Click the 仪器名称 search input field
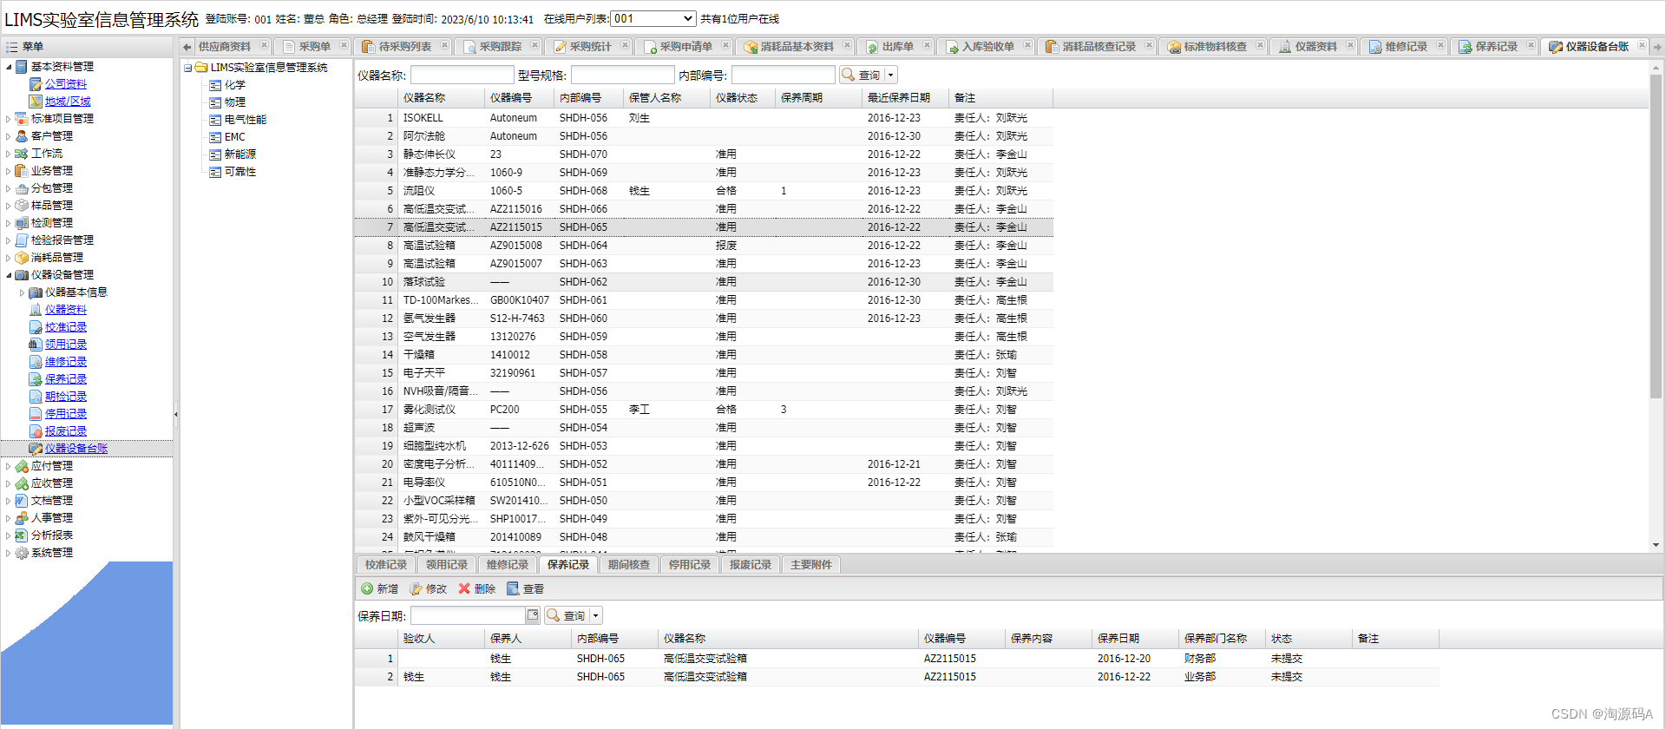This screenshot has width=1666, height=729. tap(462, 76)
